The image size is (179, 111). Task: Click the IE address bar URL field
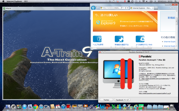111,8
